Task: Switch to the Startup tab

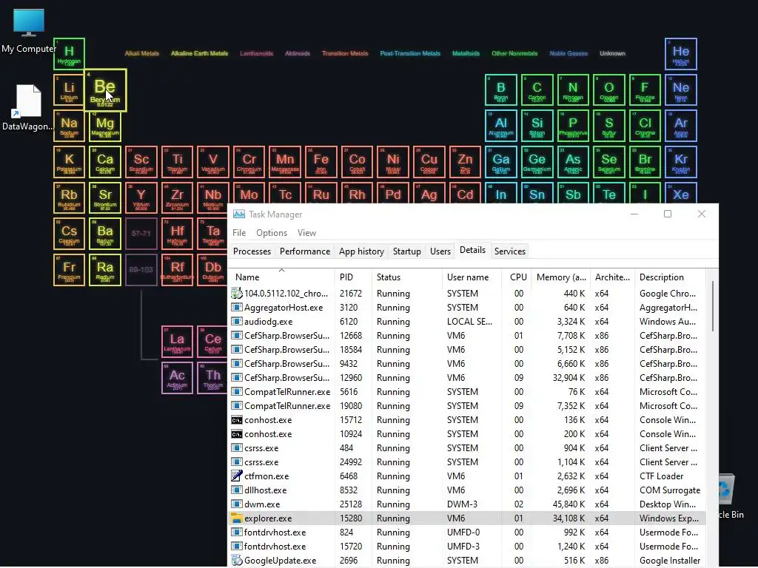Action: pyautogui.click(x=406, y=251)
